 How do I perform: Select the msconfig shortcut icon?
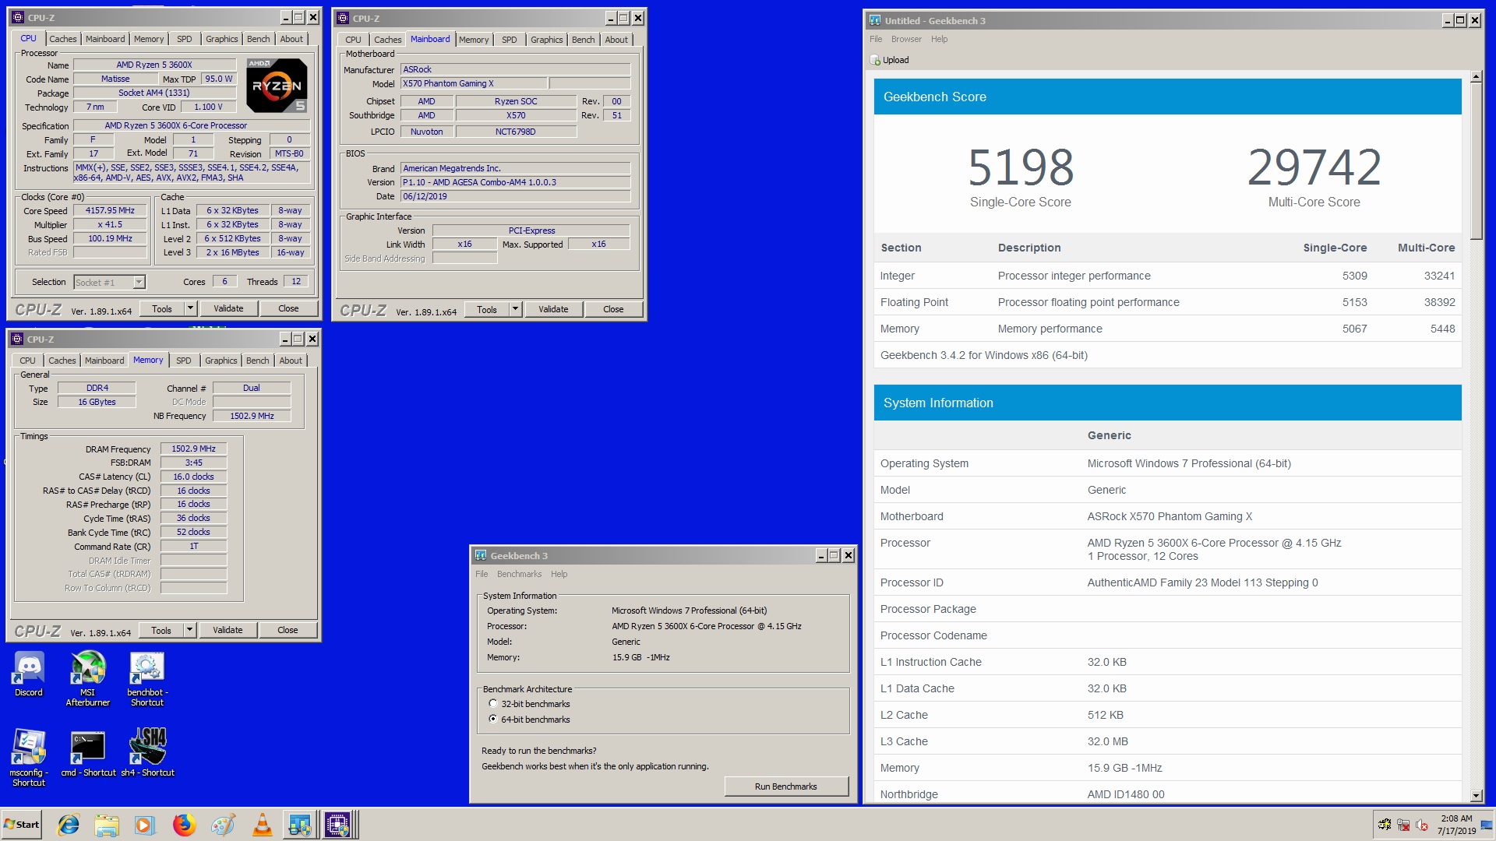29,758
